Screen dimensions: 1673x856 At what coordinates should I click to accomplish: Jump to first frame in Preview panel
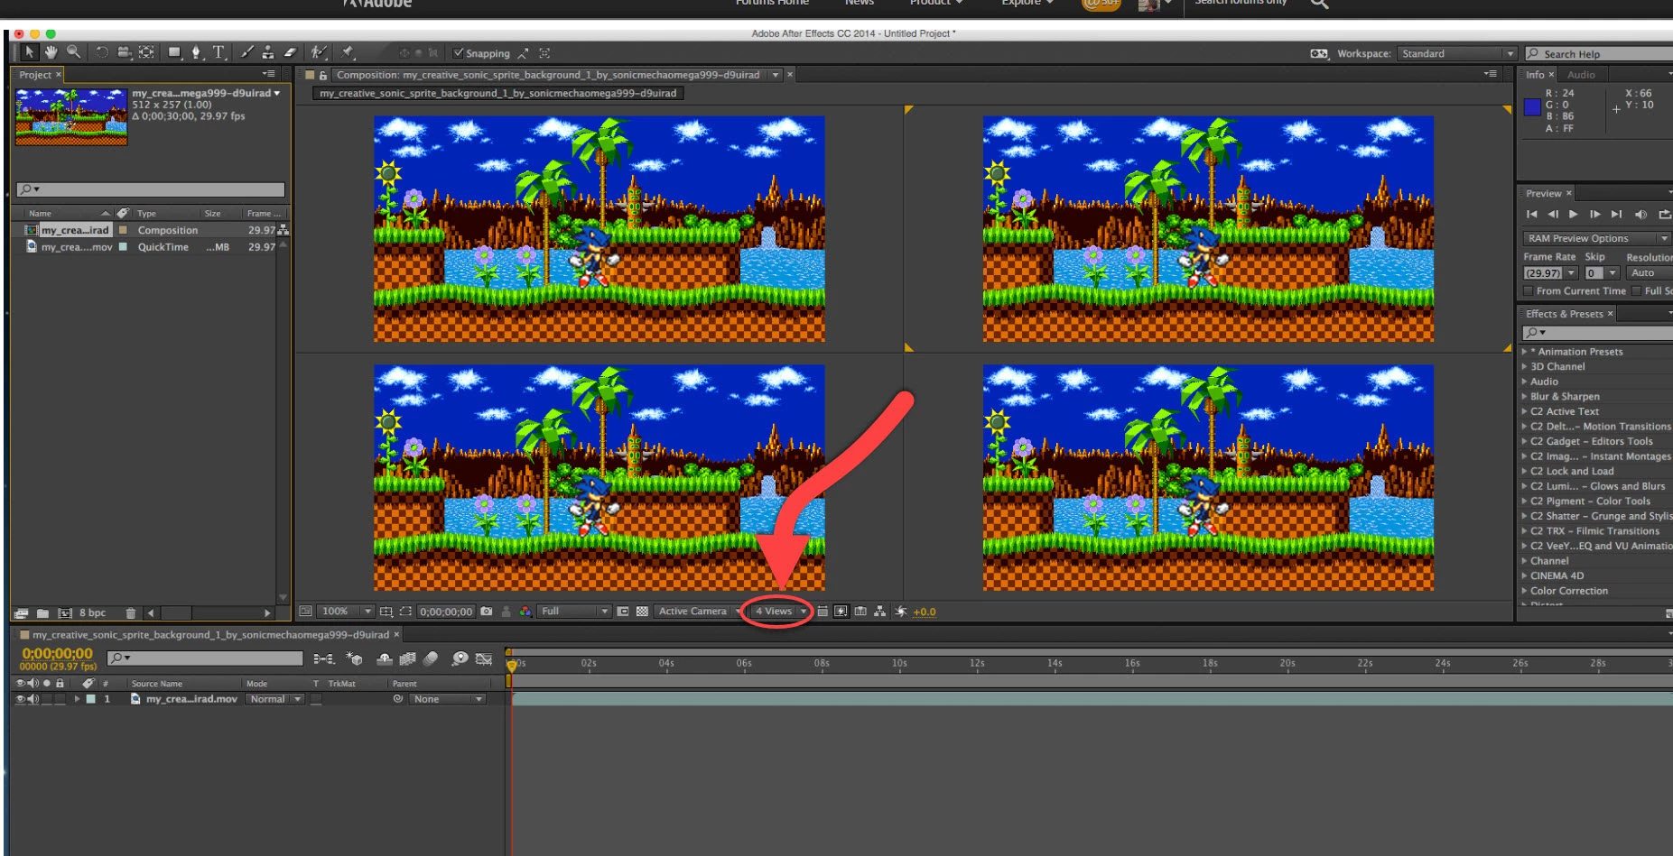pos(1531,214)
